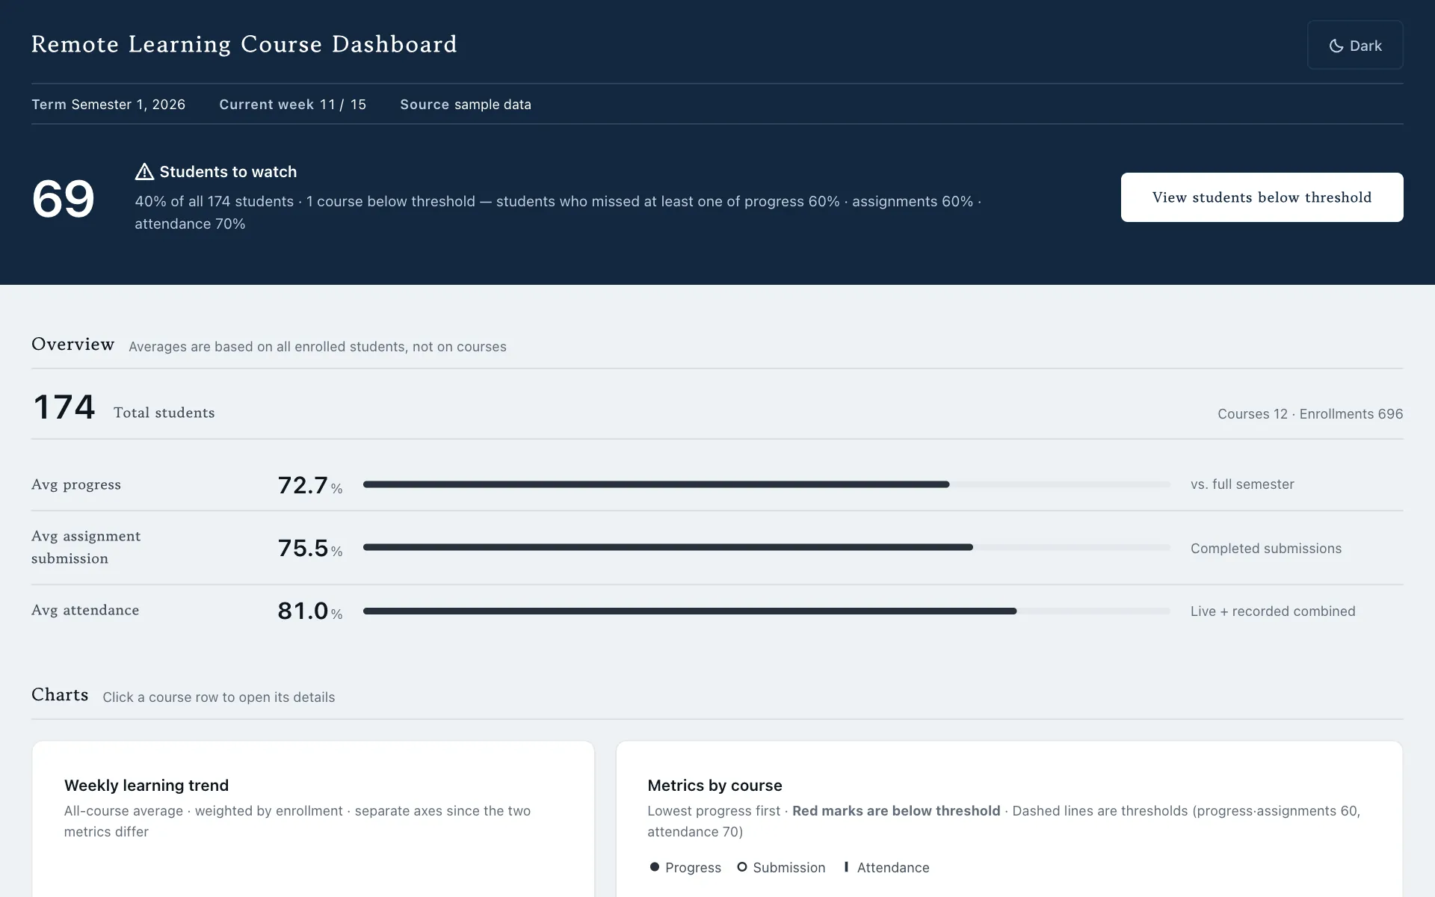Viewport: 1435px width, 897px height.
Task: Click the Total students label
Action: pos(164,413)
